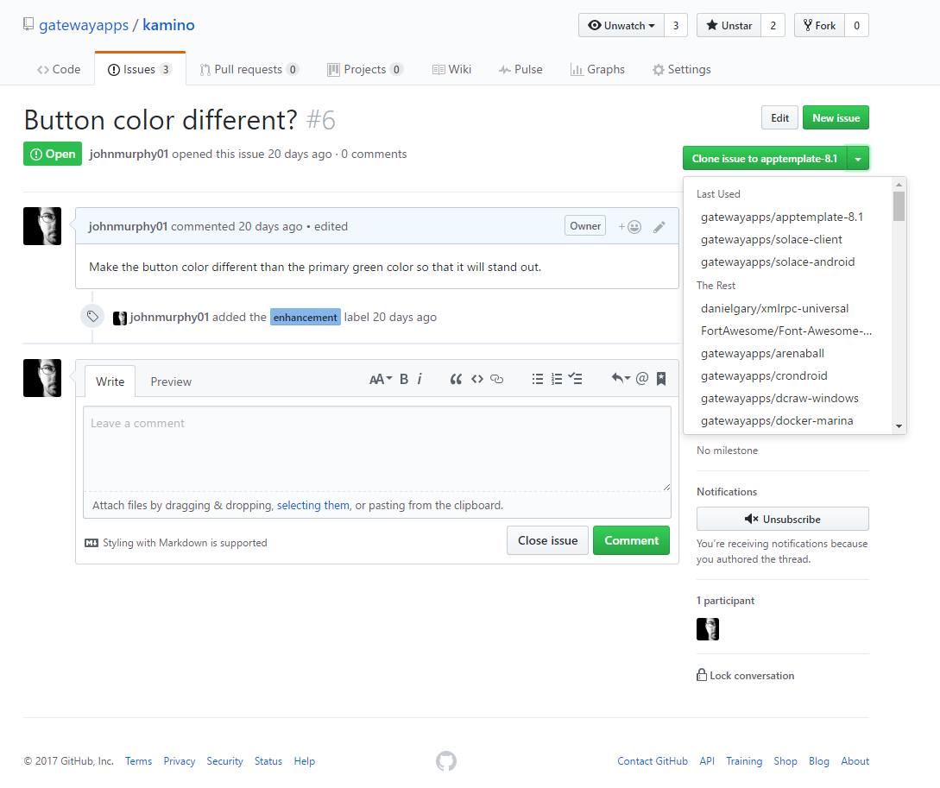This screenshot has width=940, height=788.
Task: Open the Wiki tab
Action: click(452, 70)
